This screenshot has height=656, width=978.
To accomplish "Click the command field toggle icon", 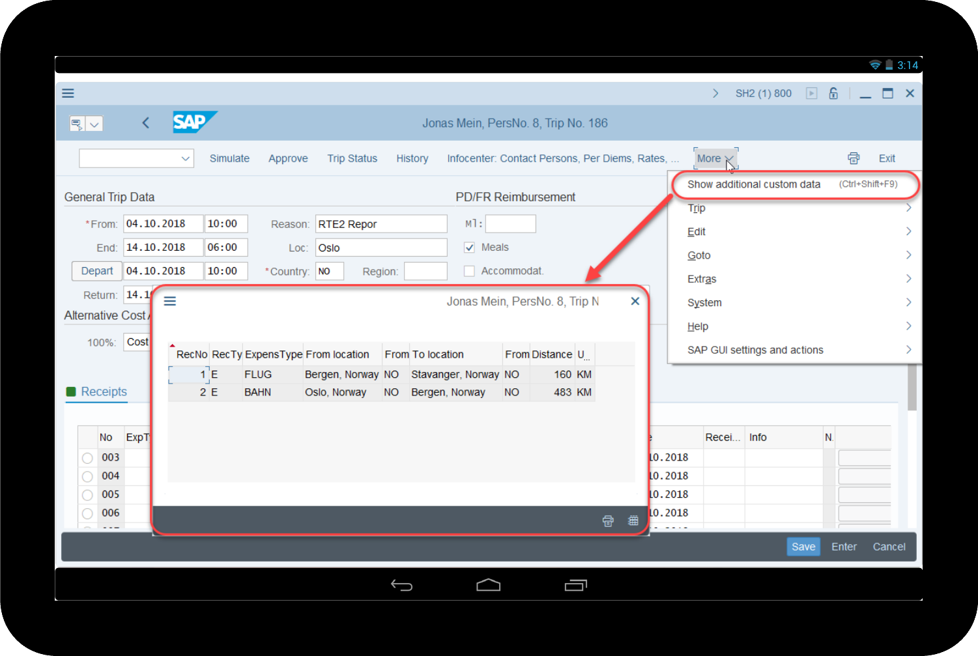I will click(x=77, y=124).
